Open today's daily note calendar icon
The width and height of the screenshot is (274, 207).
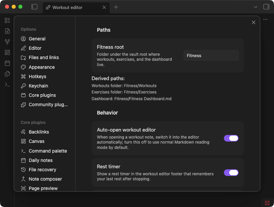7,63
